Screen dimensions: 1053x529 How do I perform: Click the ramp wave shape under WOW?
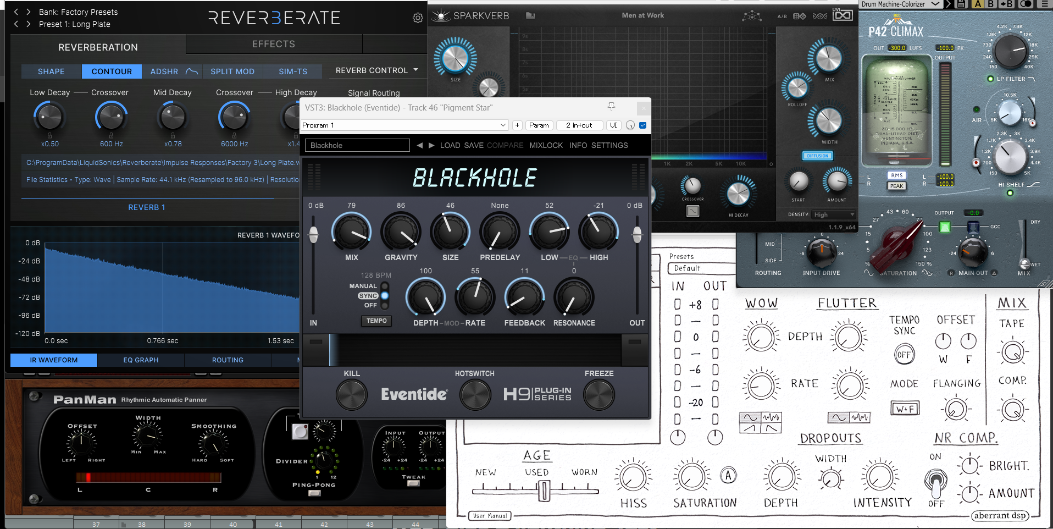[750, 428]
